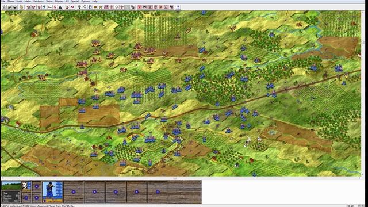Click the question mark help toolbar icon
Screen dimensions: 368x207
178,7
